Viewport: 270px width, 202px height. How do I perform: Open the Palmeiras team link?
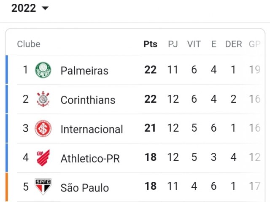(84, 71)
